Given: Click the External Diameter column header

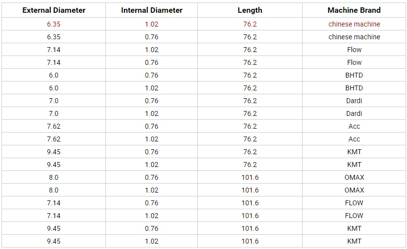Looking at the screenshot, I should (54, 10).
